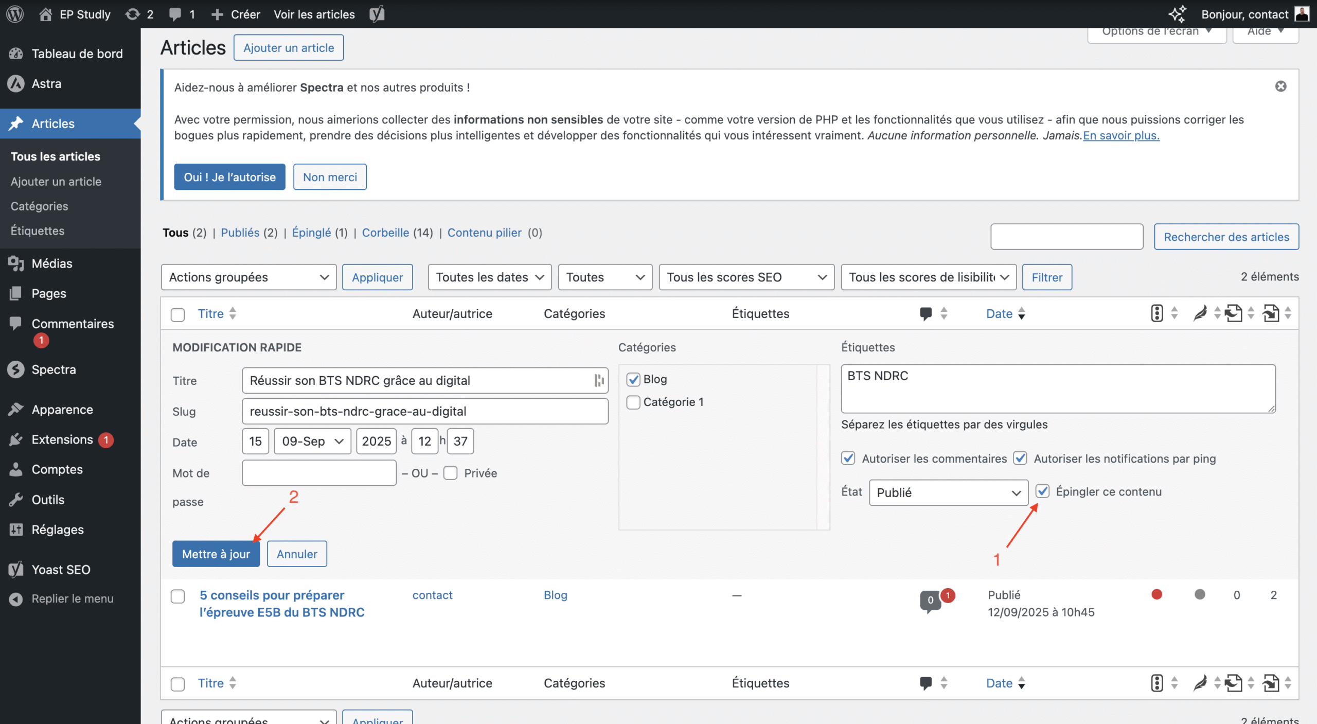Click the Mettre à jour button

[216, 554]
